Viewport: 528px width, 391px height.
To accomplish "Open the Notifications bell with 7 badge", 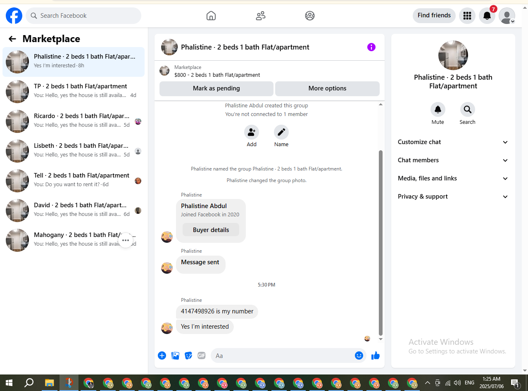I will 487,16.
